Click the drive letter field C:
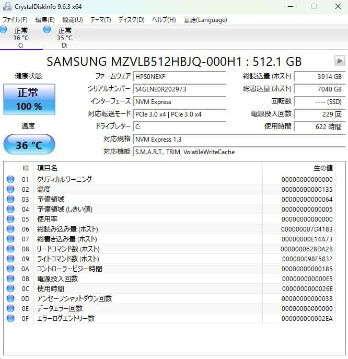The image size is (348, 359). pos(180,126)
